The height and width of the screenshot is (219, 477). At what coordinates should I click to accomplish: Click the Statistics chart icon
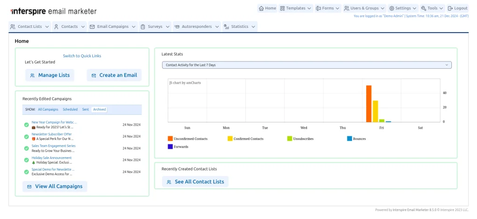(226, 27)
